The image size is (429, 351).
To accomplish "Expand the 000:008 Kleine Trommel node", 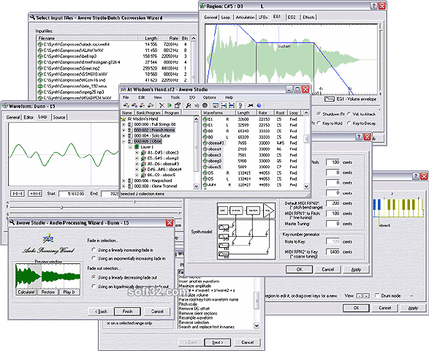I will click(x=124, y=186).
